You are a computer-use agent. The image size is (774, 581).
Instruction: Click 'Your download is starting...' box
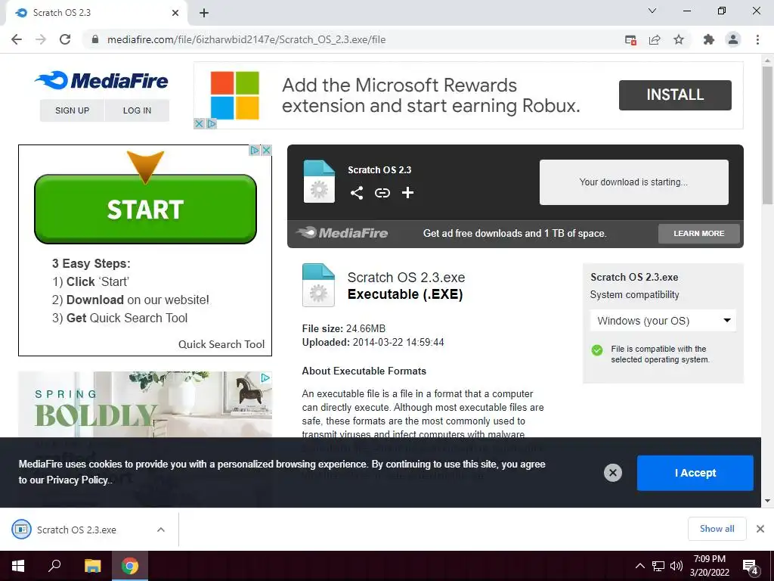pos(634,182)
